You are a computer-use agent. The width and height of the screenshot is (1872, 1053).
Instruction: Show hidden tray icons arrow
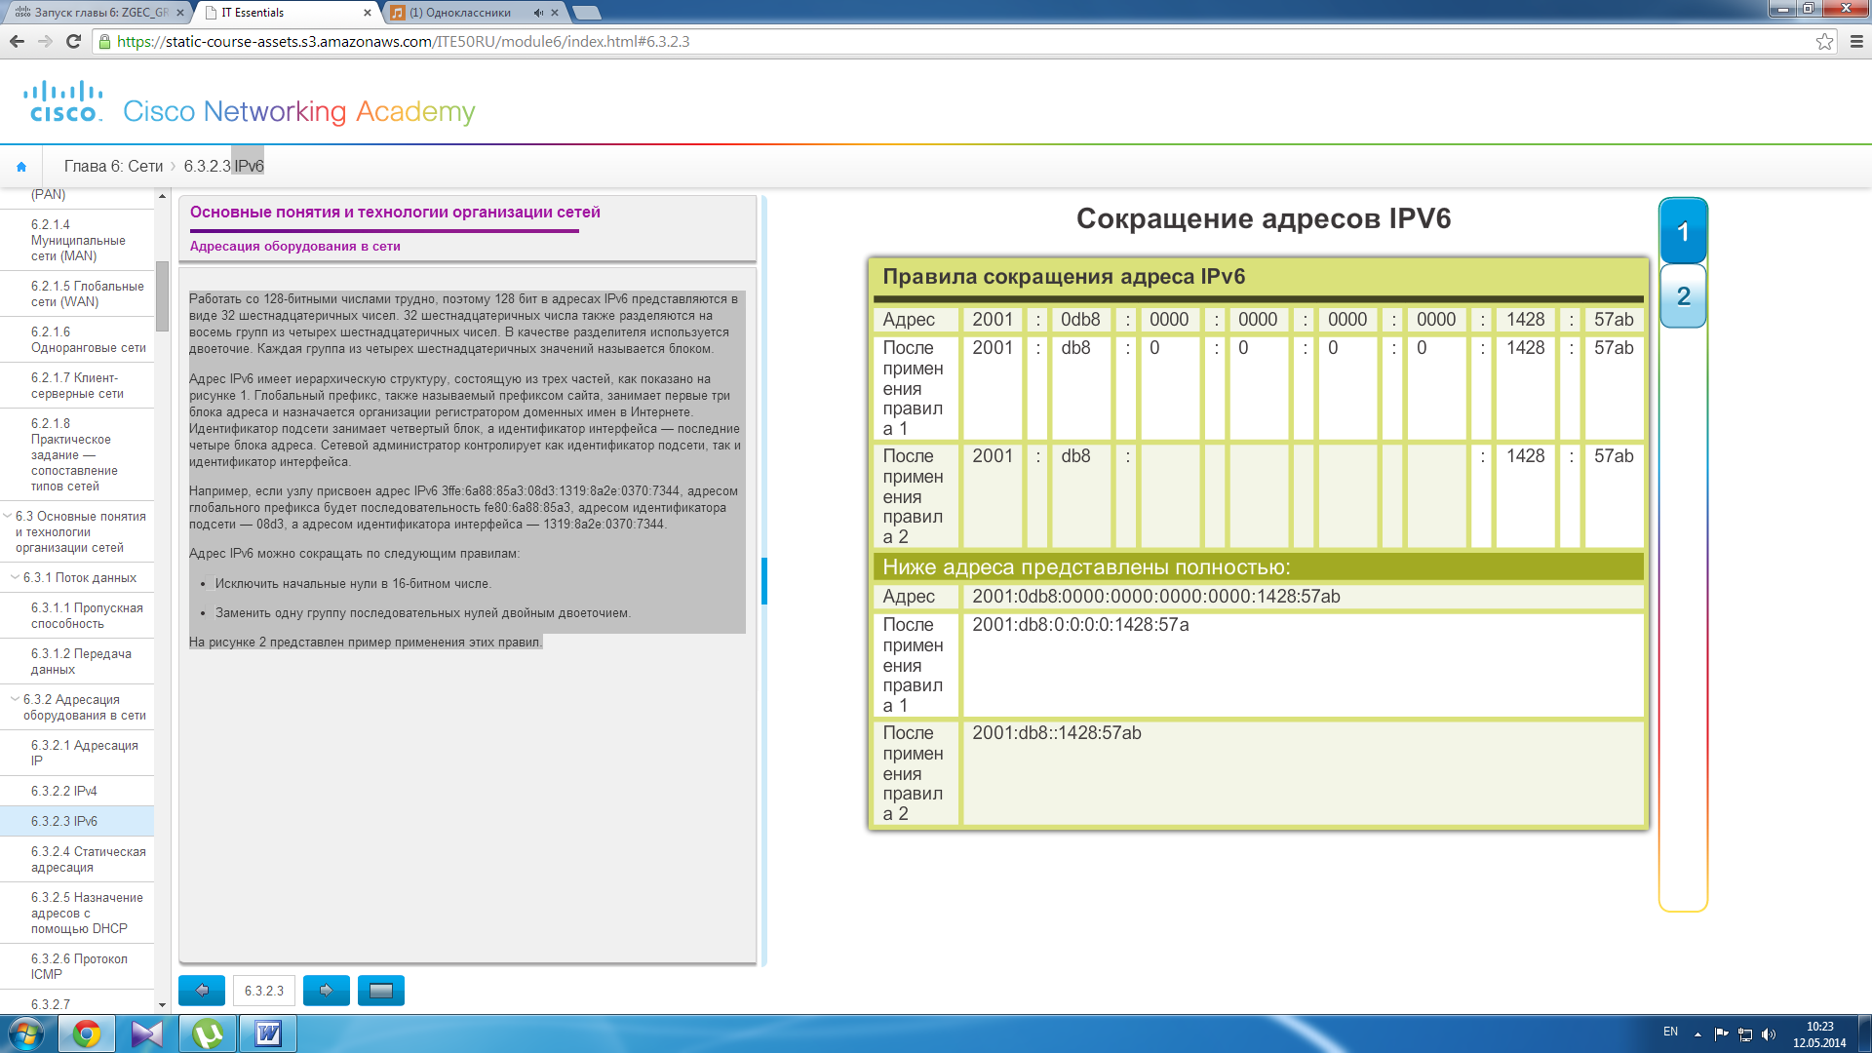click(1697, 1034)
